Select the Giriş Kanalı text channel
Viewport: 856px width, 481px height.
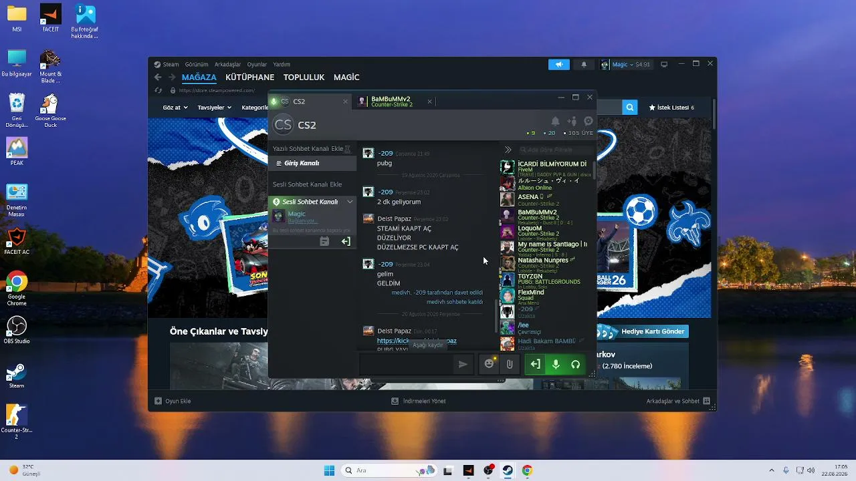(312, 163)
